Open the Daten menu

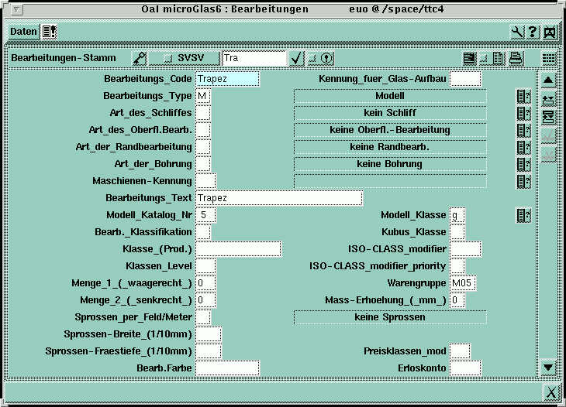(x=23, y=32)
